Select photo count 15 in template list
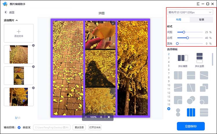The width and height of the screenshot is (217, 134). pos(169,104)
